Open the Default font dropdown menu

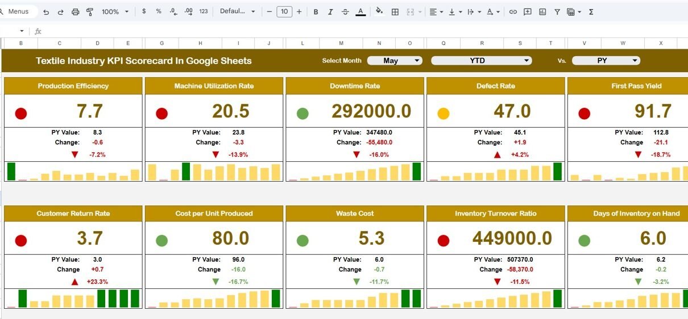(238, 12)
